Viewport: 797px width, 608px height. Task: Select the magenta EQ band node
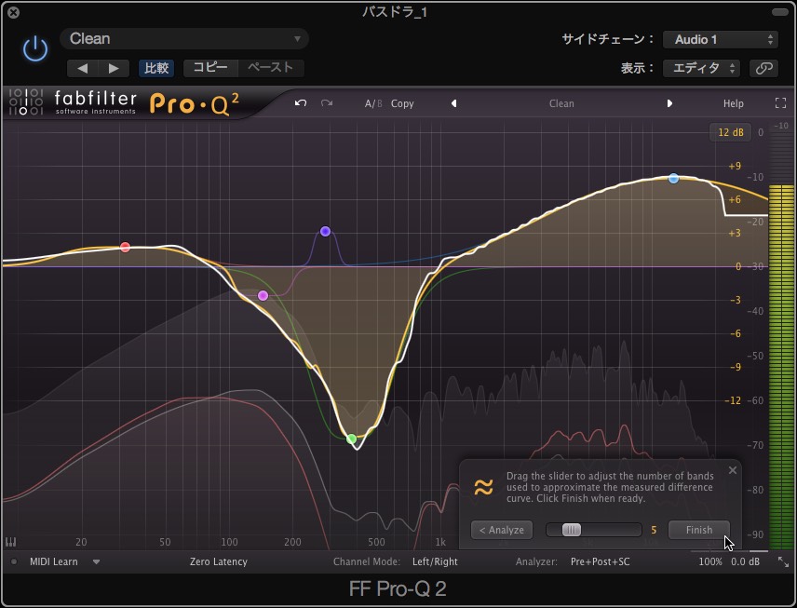click(263, 295)
